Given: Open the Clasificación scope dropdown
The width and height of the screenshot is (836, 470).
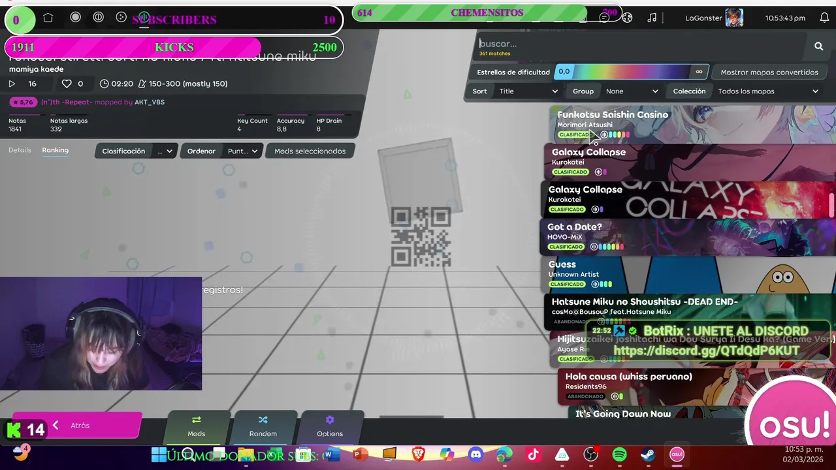Looking at the screenshot, I should pyautogui.click(x=136, y=151).
